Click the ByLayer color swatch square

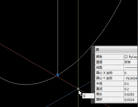coord(126,57)
